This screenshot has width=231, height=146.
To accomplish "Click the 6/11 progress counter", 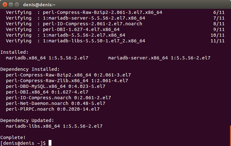I will tap(219, 12).
